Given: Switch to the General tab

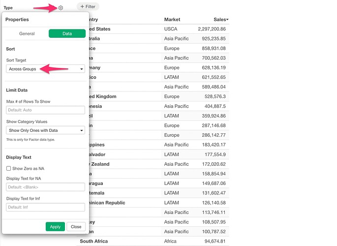Looking at the screenshot, I should [x=27, y=33].
